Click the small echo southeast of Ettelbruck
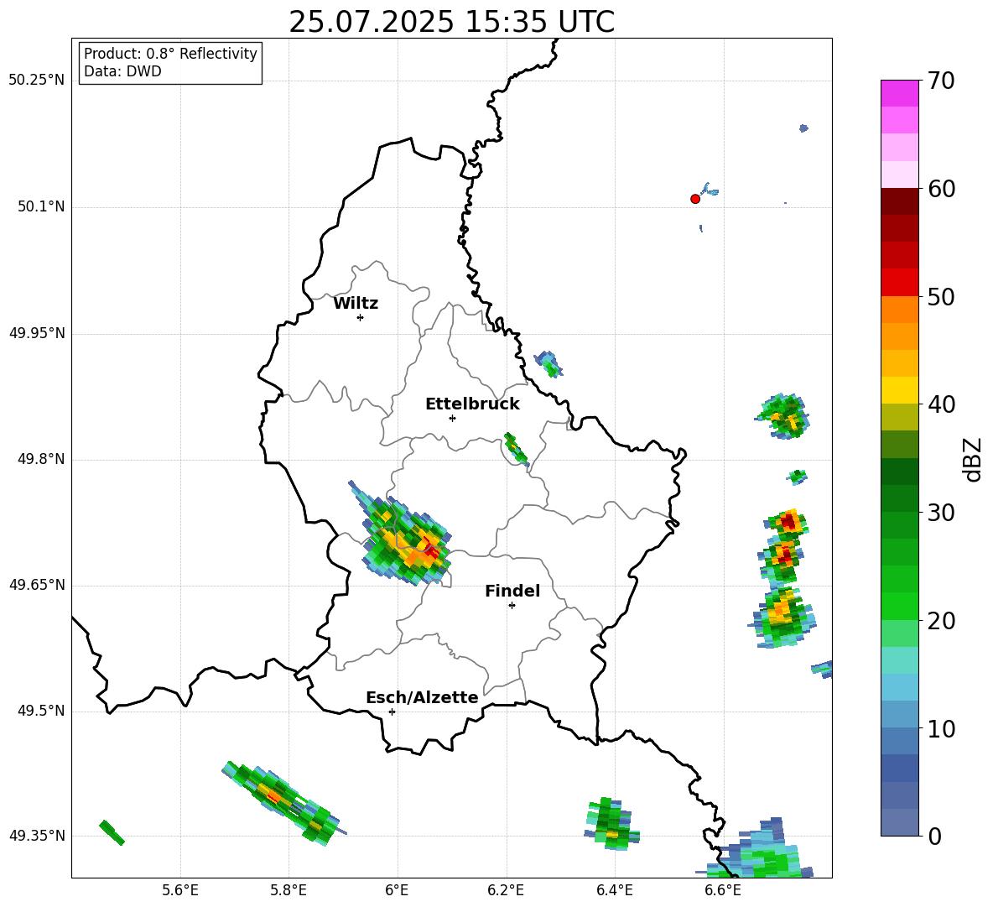 [516, 449]
